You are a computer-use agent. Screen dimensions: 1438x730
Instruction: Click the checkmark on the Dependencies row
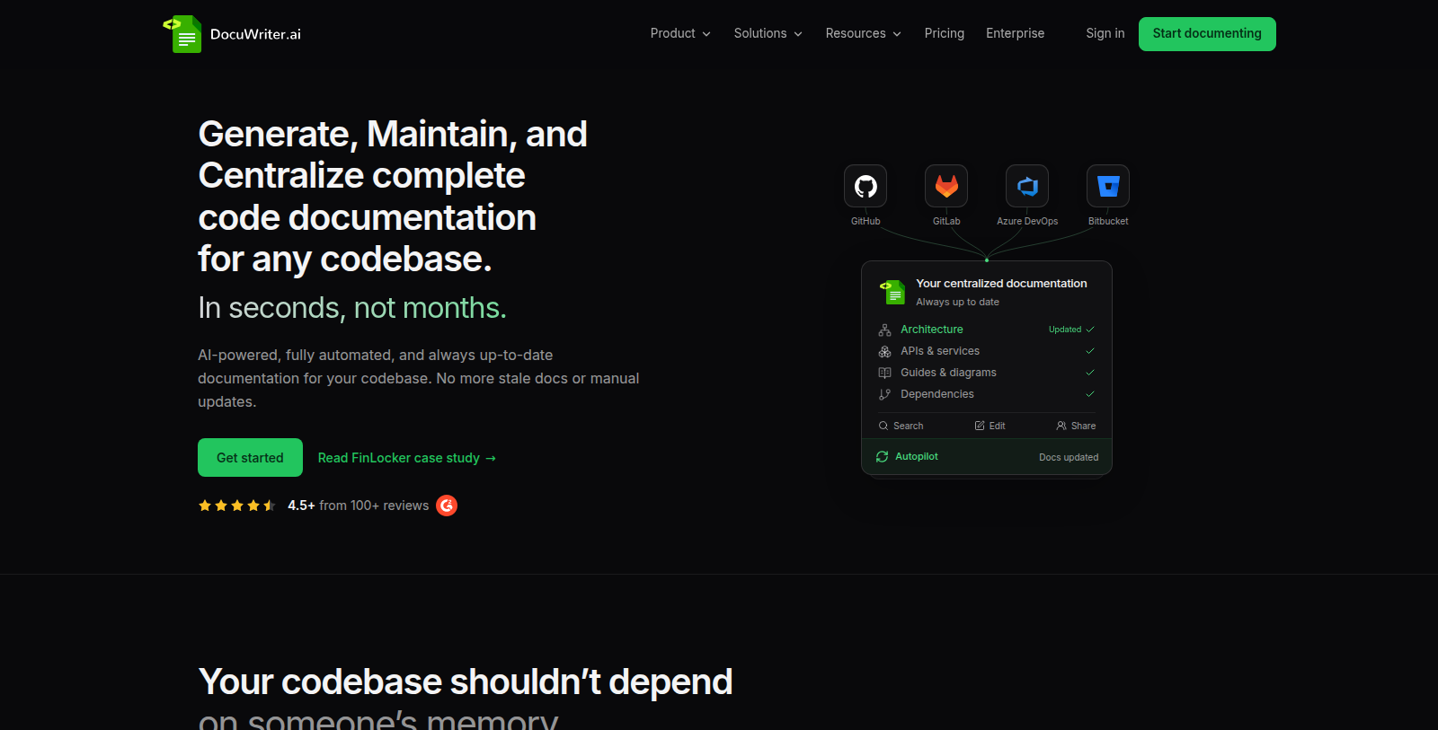[1090, 394]
